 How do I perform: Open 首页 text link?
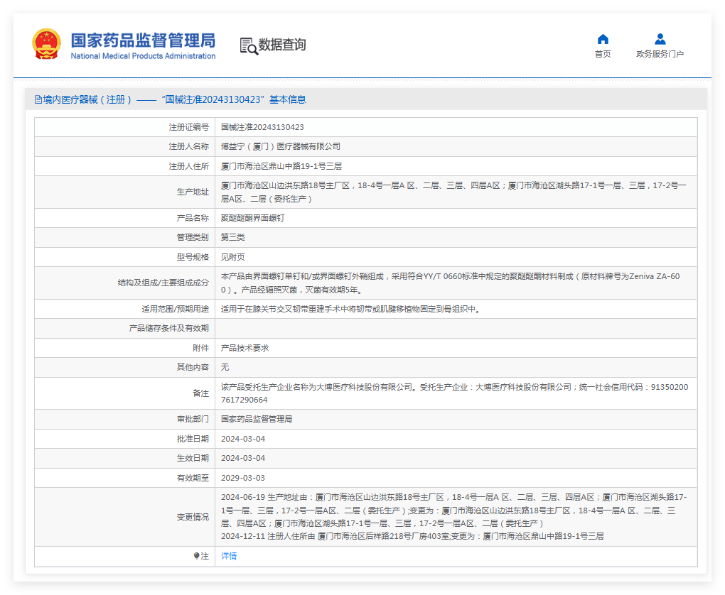[x=603, y=54]
